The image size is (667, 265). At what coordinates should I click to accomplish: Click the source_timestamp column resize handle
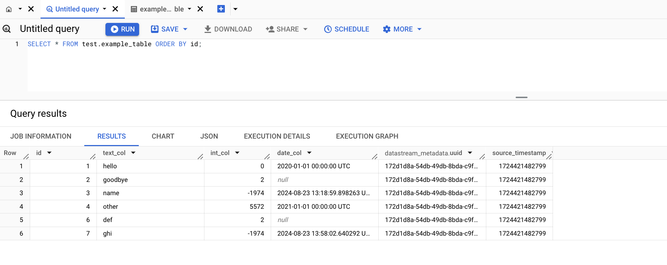[x=549, y=156]
